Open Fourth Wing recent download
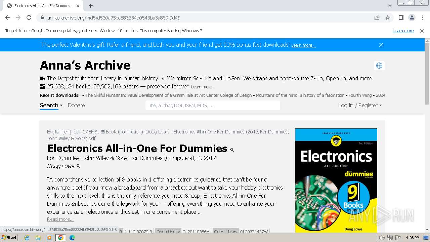Viewport: 430px width, 242px height. (360, 95)
